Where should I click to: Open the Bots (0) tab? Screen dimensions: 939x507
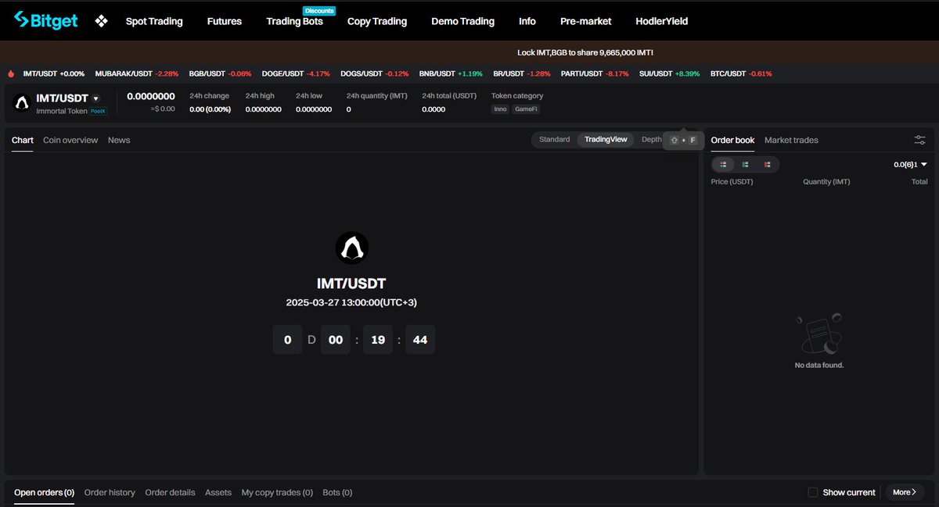(337, 492)
